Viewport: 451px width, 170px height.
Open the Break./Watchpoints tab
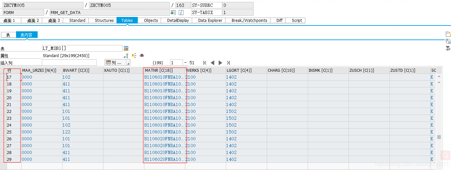pyautogui.click(x=249, y=20)
